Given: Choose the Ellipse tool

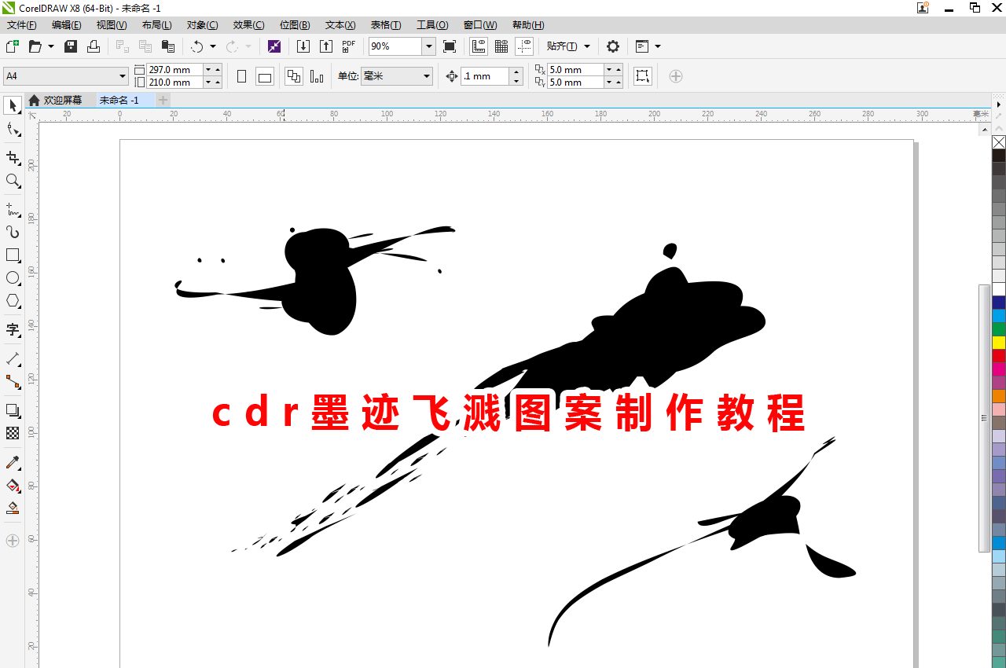Looking at the screenshot, I should 13,277.
